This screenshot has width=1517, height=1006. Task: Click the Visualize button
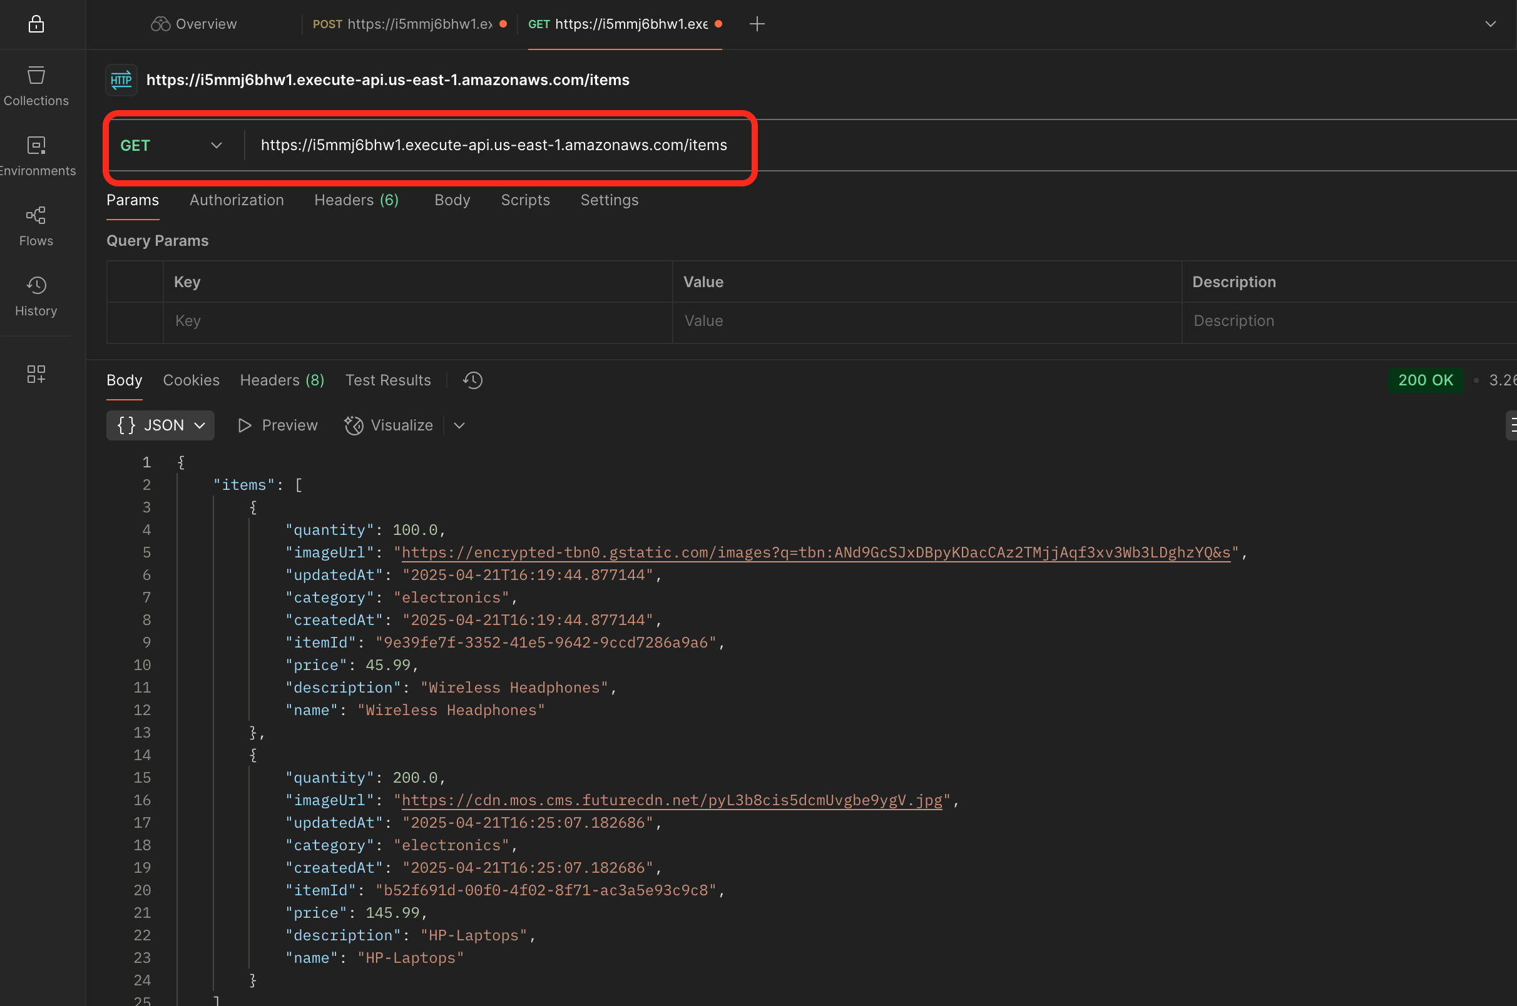[x=389, y=425]
